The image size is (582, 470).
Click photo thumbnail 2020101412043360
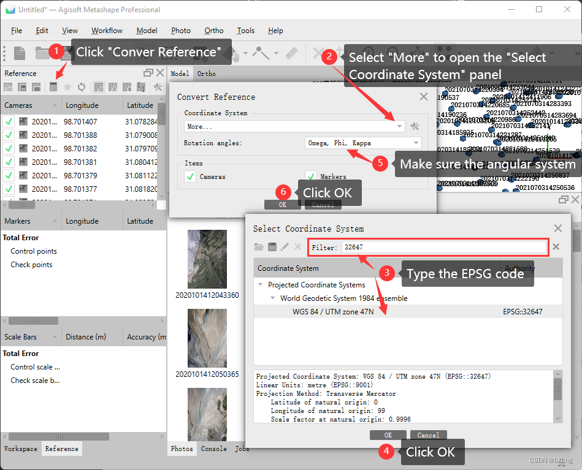207,259
